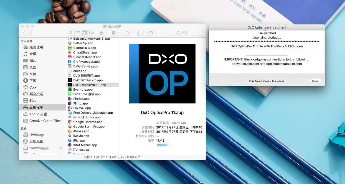
Task: Click the iStat Menus.app file name
Action: 85,145
